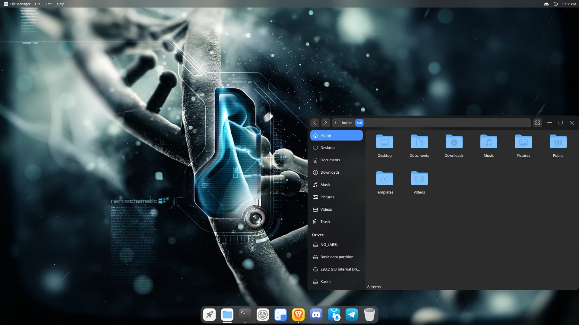579x325 pixels.
Task: Open the app store download icon in dock
Action: click(x=334, y=315)
